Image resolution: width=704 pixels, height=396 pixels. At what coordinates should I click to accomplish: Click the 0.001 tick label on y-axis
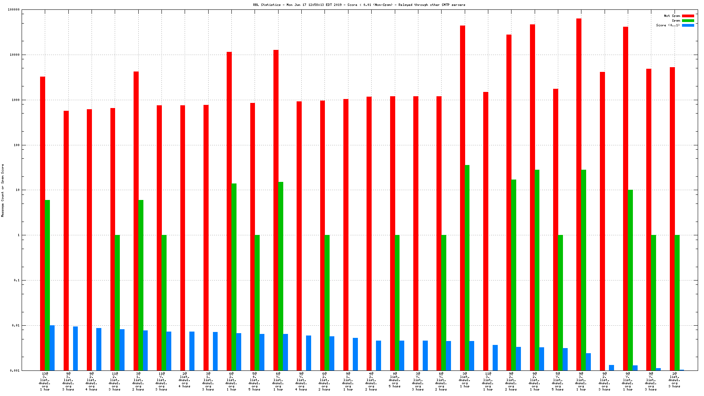(15, 370)
